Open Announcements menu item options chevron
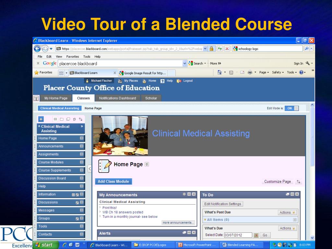The height and width of the screenshot is (249, 332). (82, 146)
